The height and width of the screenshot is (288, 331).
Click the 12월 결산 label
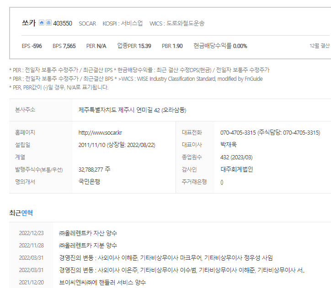(320, 46)
